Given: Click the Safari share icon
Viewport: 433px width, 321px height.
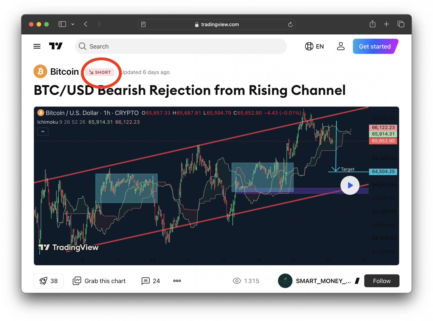Looking at the screenshot, I should pyautogui.click(x=372, y=24).
